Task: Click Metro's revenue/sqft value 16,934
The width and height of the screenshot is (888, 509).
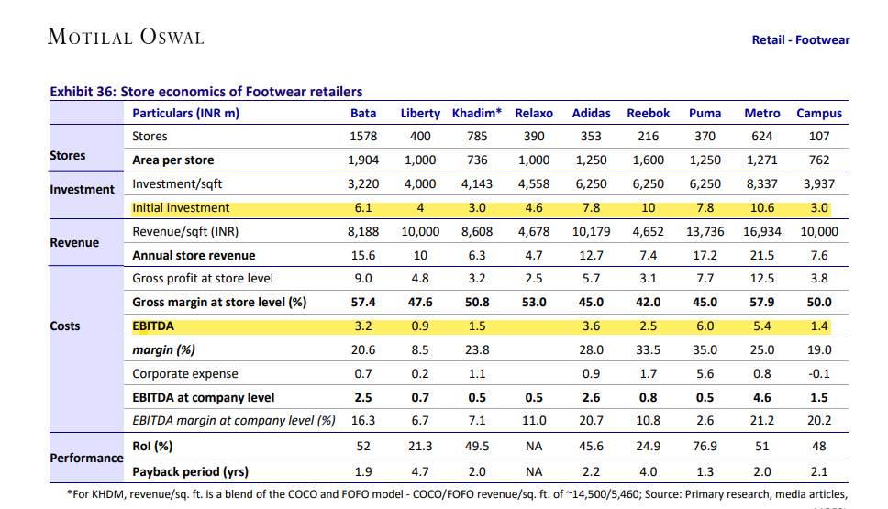Action: coord(761,231)
